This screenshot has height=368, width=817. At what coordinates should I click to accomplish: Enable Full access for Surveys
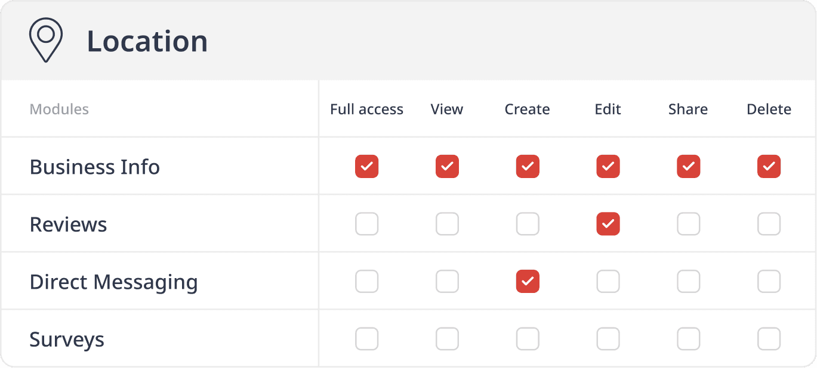pyautogui.click(x=366, y=339)
